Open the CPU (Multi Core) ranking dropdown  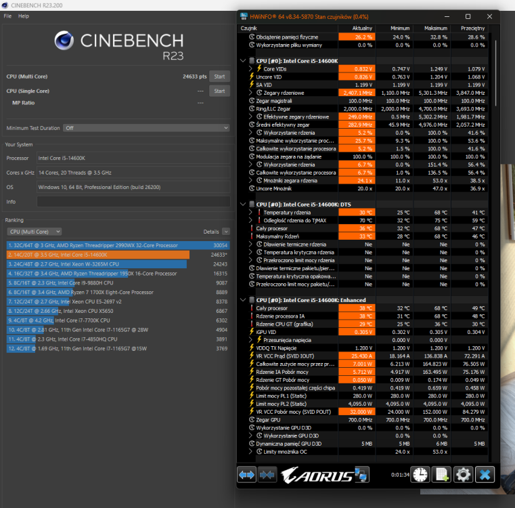34,232
